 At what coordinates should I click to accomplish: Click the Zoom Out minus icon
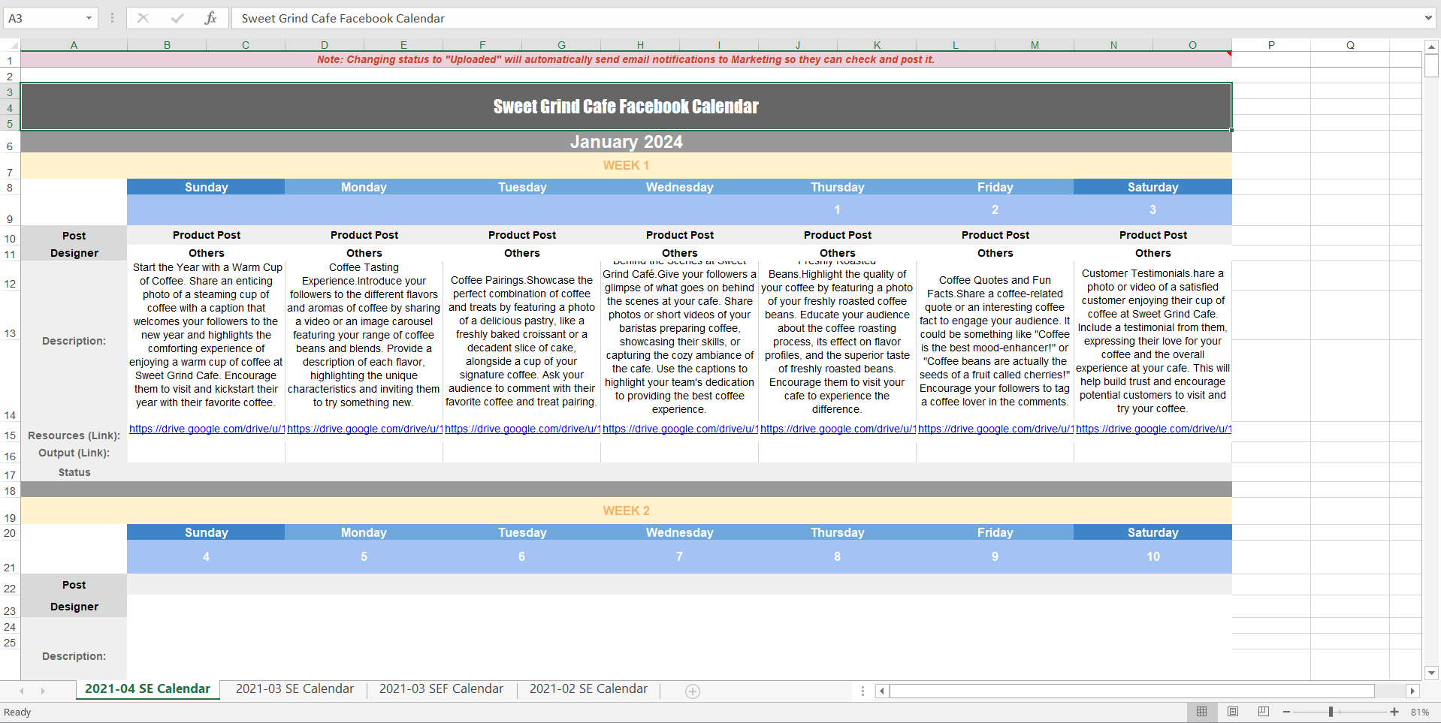point(1286,712)
